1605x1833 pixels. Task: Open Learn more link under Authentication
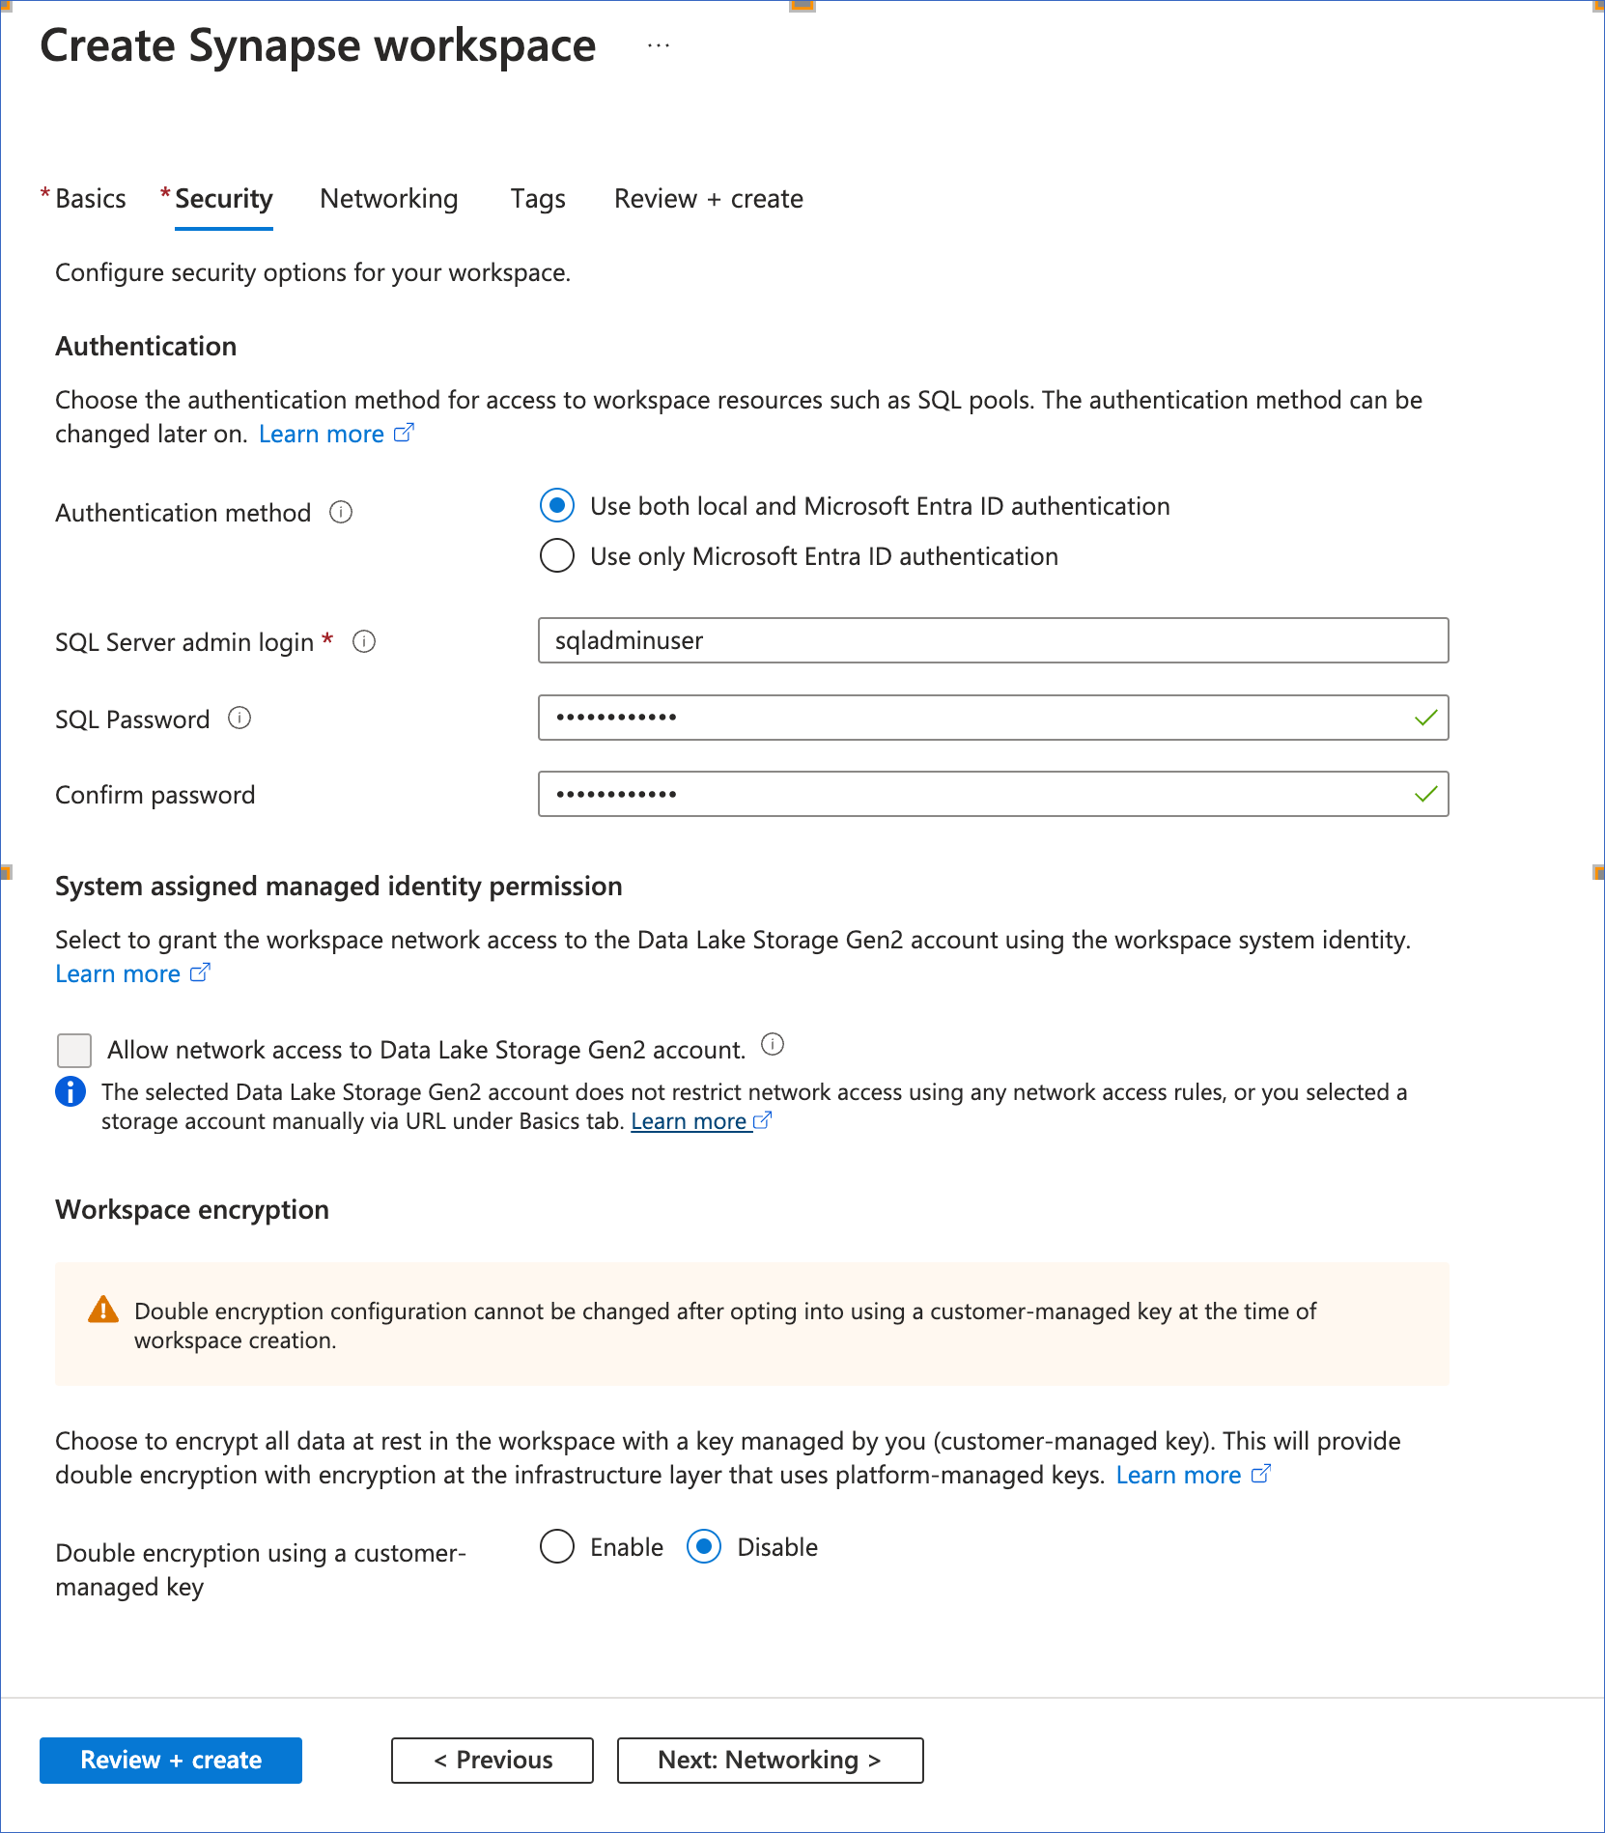[322, 434]
